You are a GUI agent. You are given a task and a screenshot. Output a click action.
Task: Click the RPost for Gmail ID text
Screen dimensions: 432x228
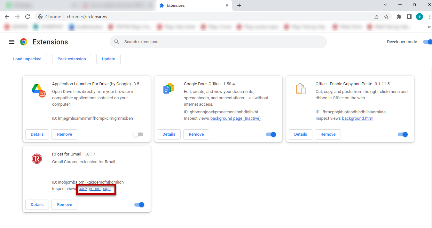88,182
